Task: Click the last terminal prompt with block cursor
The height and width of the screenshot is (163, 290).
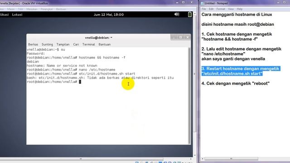Action: [x=54, y=81]
